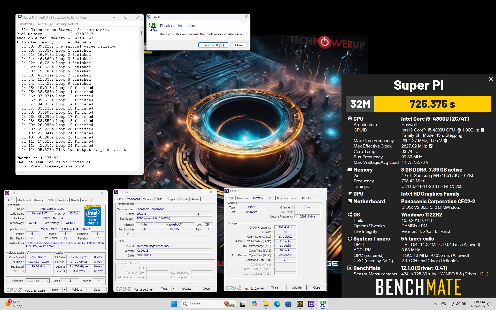
Task: Click Core Speed value 798.38 MHz
Action: click(x=38, y=257)
